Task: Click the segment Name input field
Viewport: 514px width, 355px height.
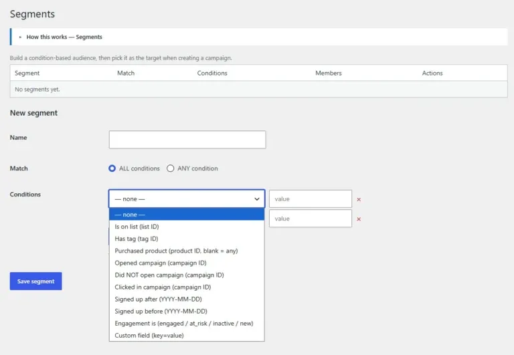Action: click(187, 140)
